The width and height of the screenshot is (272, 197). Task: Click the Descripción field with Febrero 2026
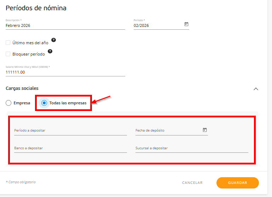pyautogui.click(x=65, y=25)
